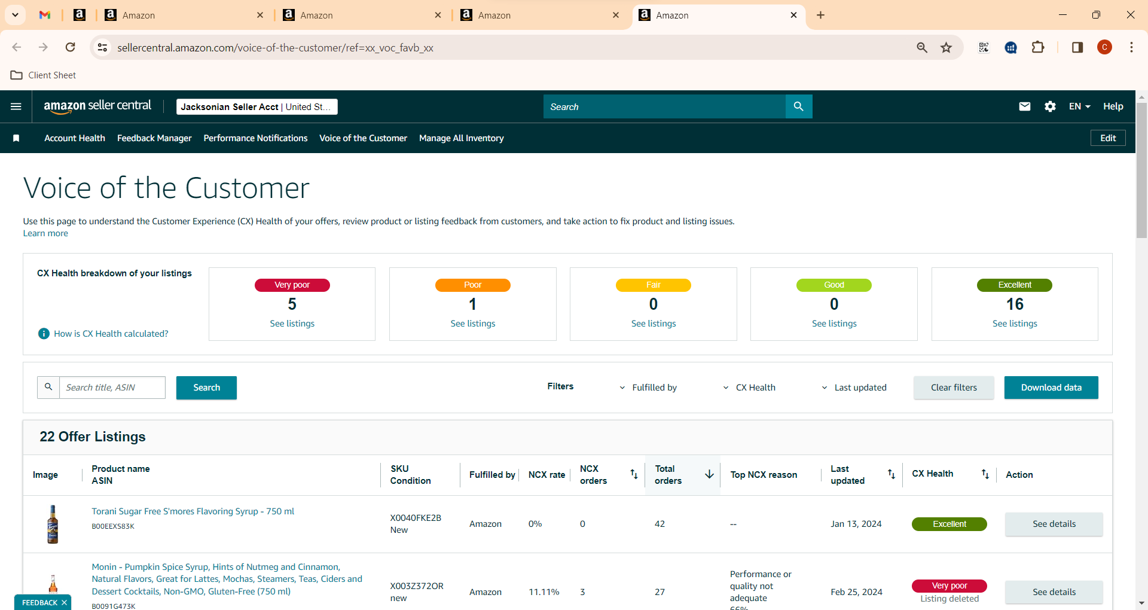Image resolution: width=1148 pixels, height=610 pixels.
Task: Sort by Total orders arrow
Action: click(x=709, y=474)
